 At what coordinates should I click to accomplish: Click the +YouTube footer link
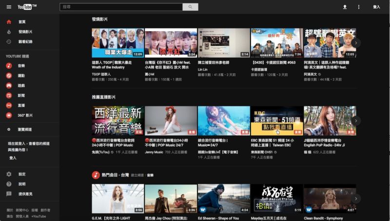pos(39,217)
